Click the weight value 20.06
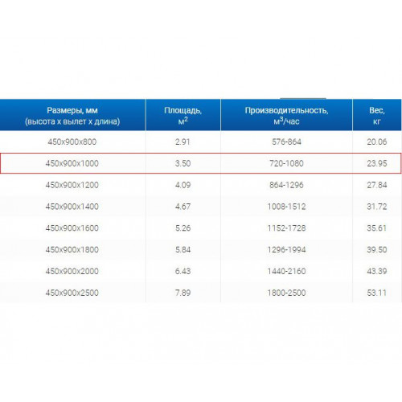Viewport: 402px width, 402px height. coord(377,142)
